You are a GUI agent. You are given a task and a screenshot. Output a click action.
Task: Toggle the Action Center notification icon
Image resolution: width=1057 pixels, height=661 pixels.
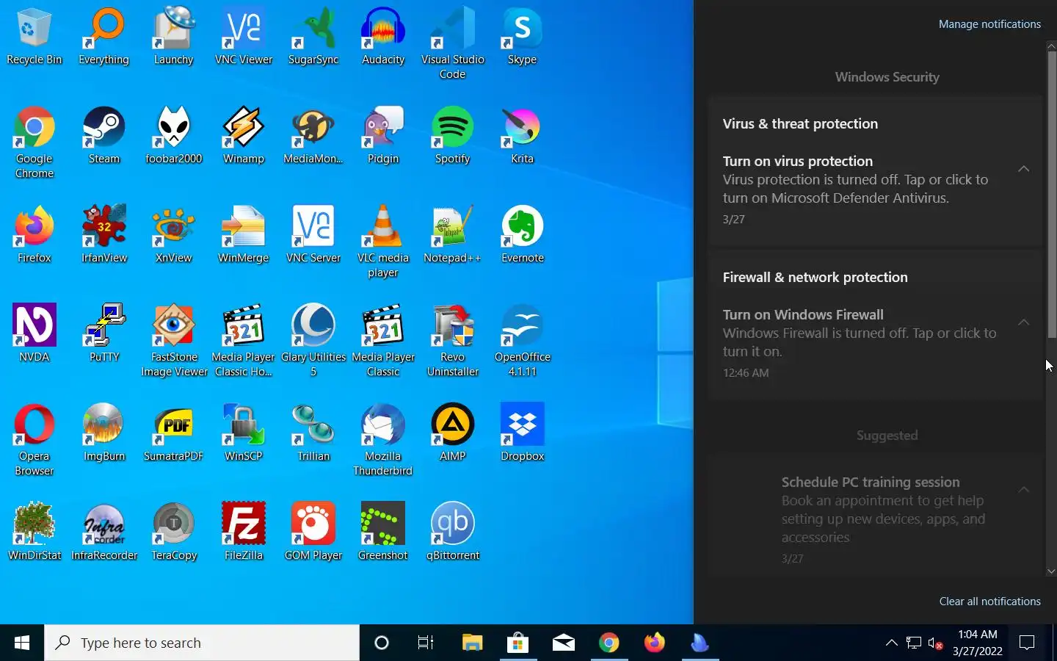pos(1027,643)
